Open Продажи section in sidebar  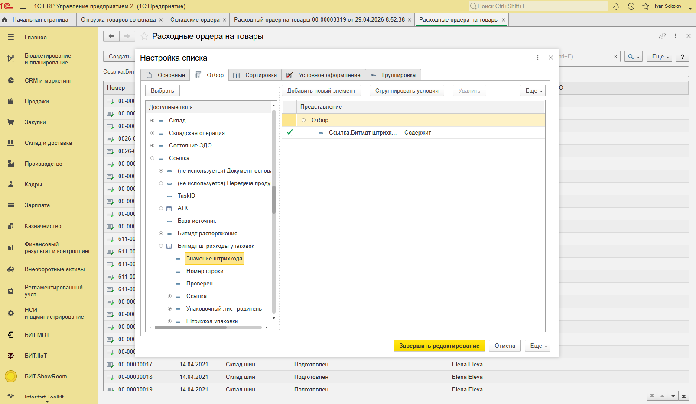[x=49, y=102]
